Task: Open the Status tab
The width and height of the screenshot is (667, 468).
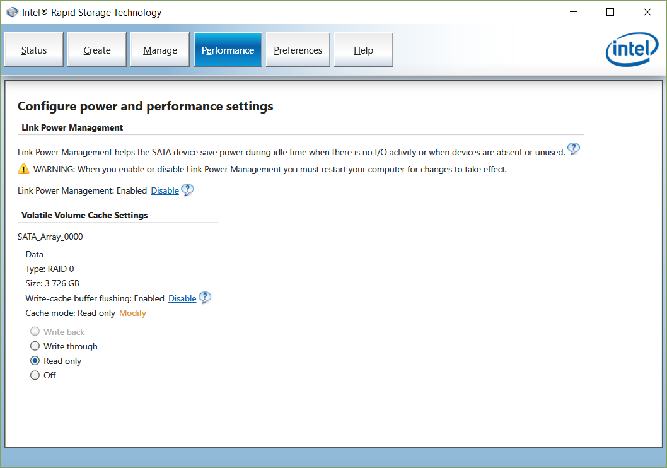Action: [34, 50]
